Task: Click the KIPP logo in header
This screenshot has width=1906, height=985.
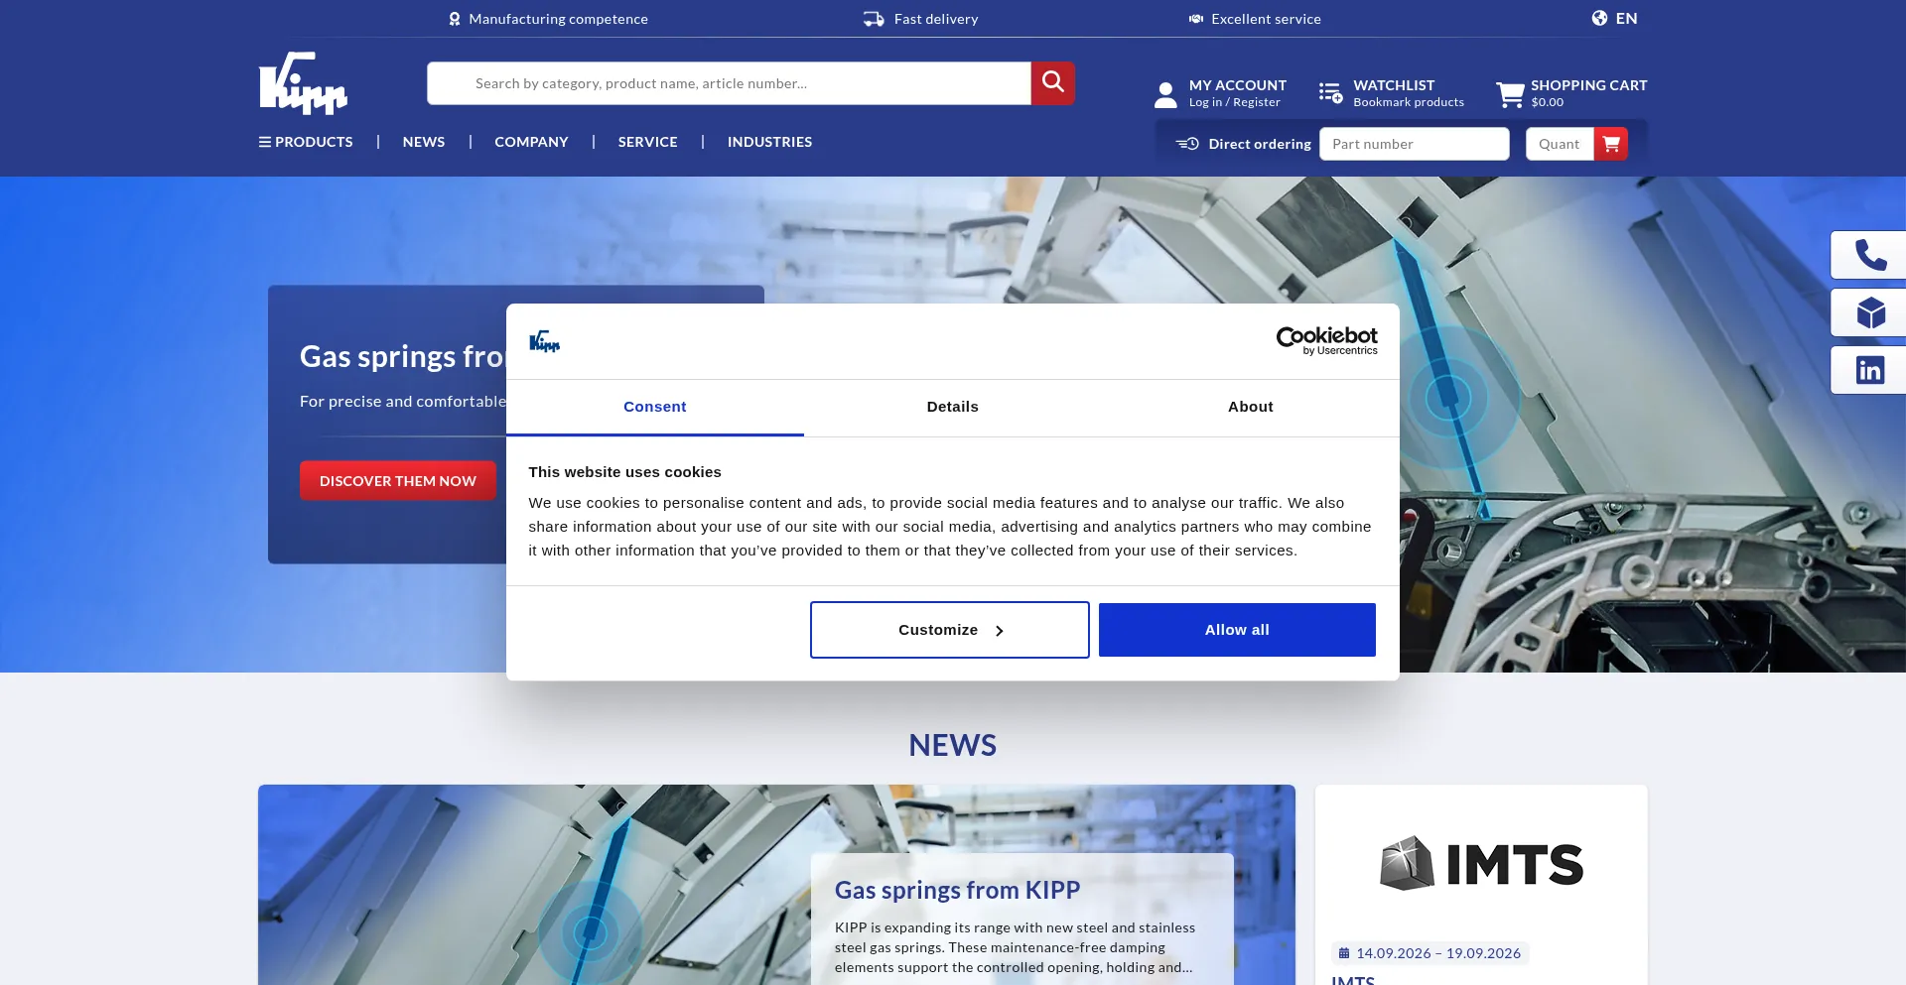Action: [303, 83]
